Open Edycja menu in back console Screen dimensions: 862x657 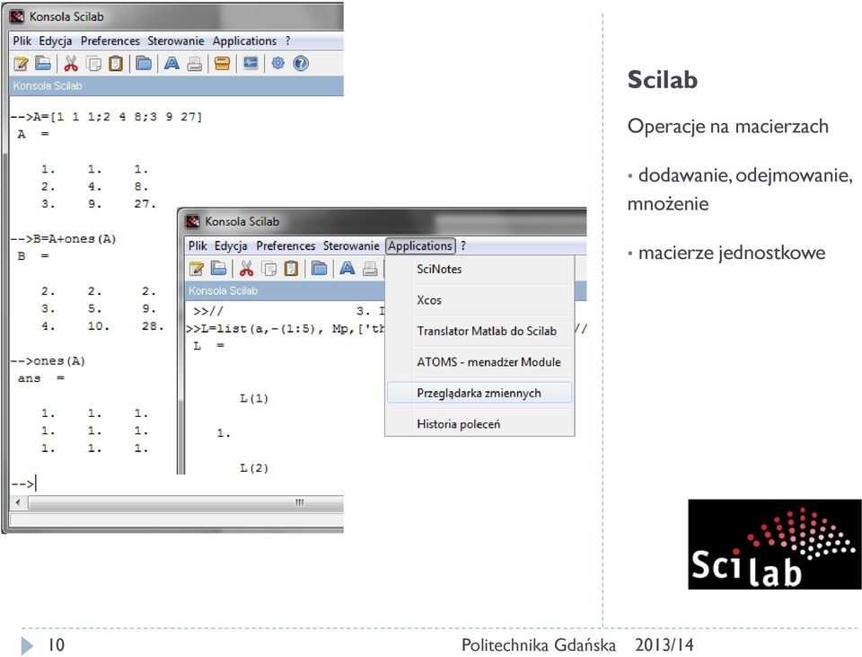(56, 40)
